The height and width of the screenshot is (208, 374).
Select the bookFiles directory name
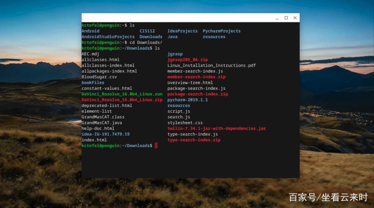(93, 83)
